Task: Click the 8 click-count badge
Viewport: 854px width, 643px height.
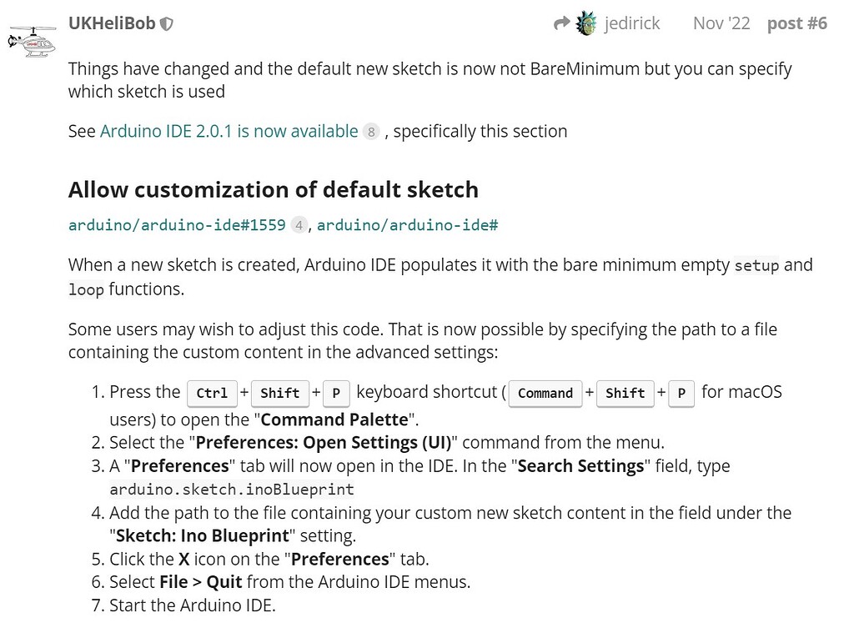Action: [371, 132]
